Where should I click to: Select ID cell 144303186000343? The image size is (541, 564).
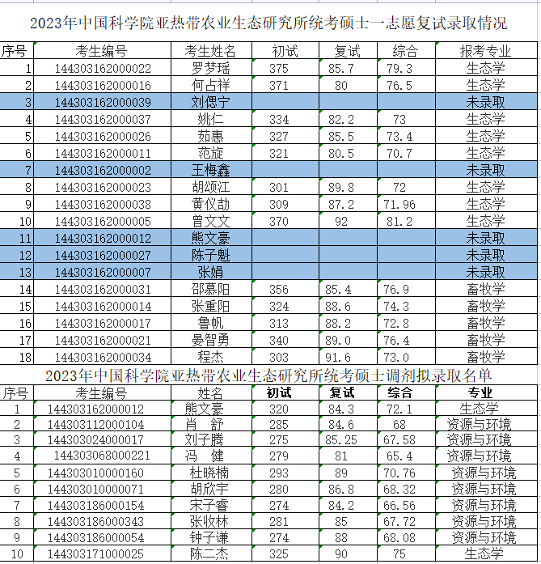[95, 522]
